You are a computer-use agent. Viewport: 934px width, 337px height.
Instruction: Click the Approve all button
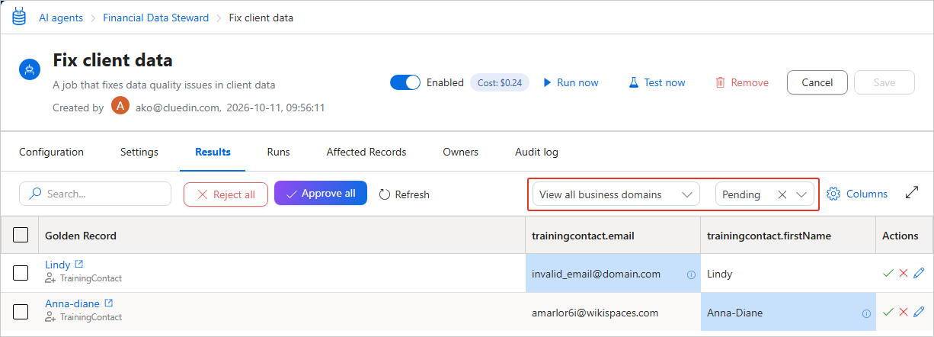coord(321,193)
